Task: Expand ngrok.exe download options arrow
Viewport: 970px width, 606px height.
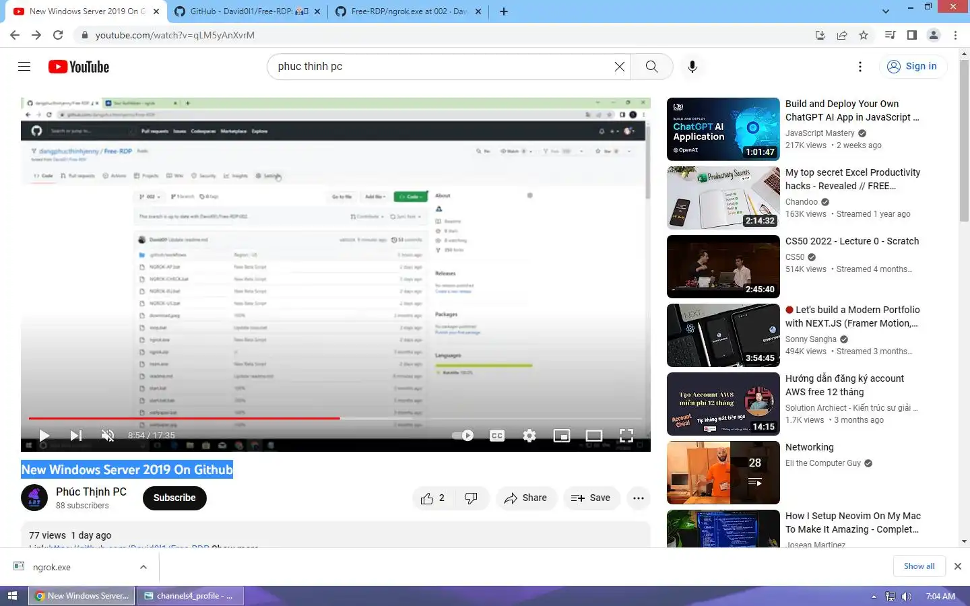Action: pyautogui.click(x=143, y=567)
